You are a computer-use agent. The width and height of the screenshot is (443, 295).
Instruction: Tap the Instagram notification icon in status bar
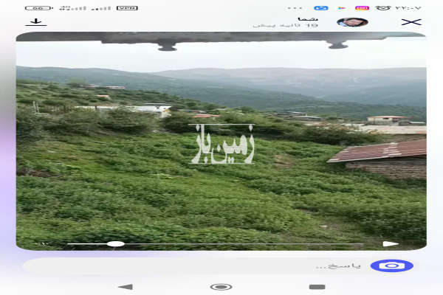pos(362,7)
